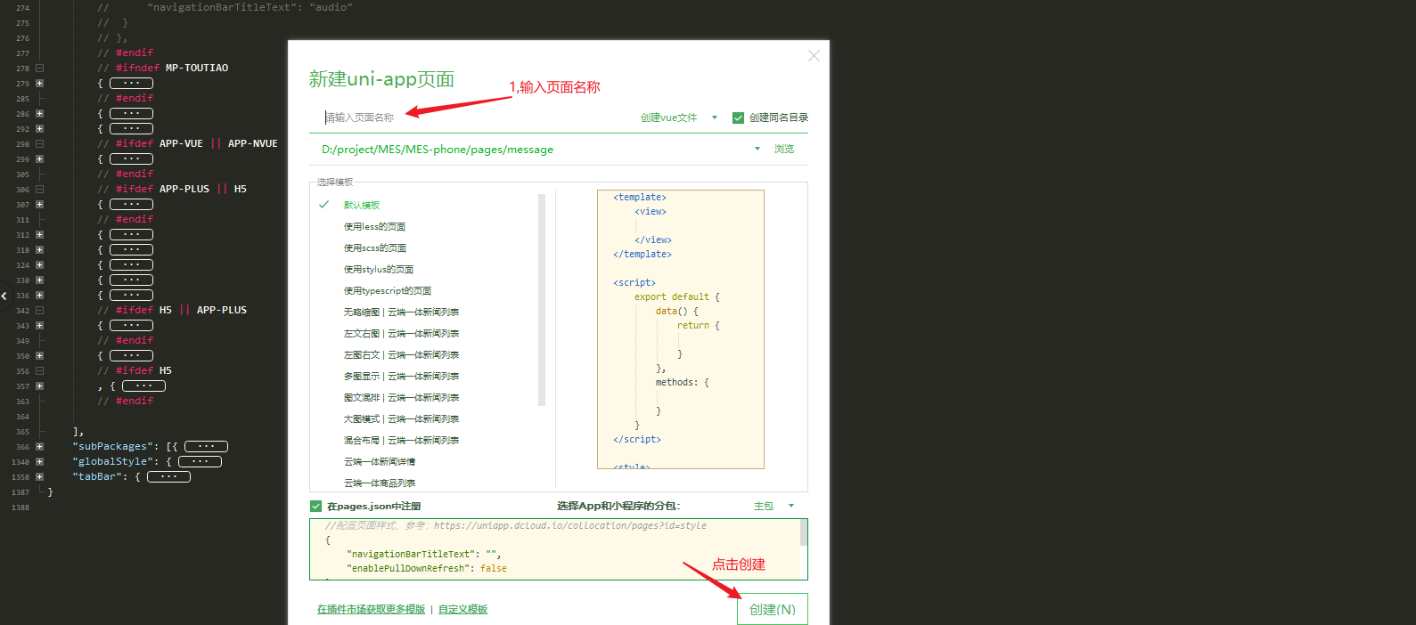Click the 创建(N) button
Image resolution: width=1416 pixels, height=625 pixels.
coord(773,609)
